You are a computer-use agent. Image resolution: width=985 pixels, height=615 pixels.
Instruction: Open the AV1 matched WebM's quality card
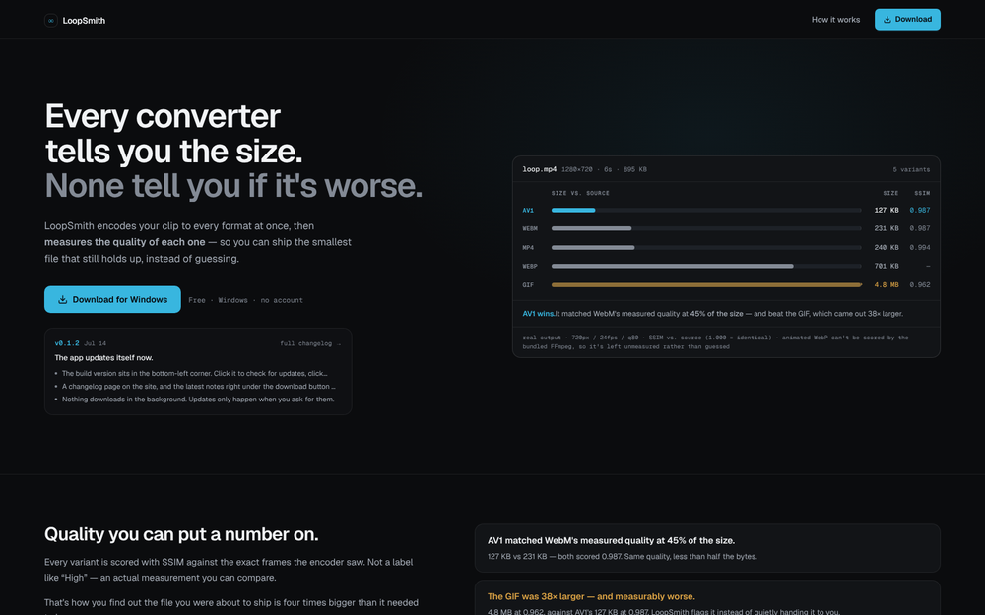[x=707, y=548]
